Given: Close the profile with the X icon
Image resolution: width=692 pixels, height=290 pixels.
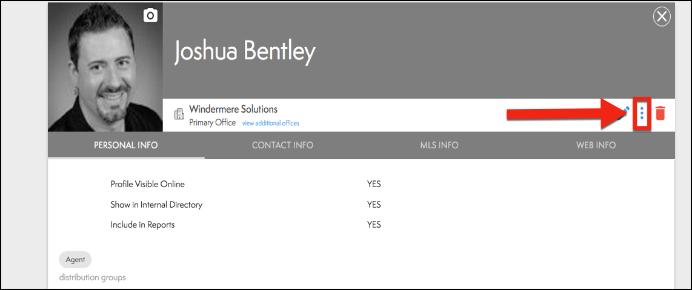Looking at the screenshot, I should [x=662, y=17].
